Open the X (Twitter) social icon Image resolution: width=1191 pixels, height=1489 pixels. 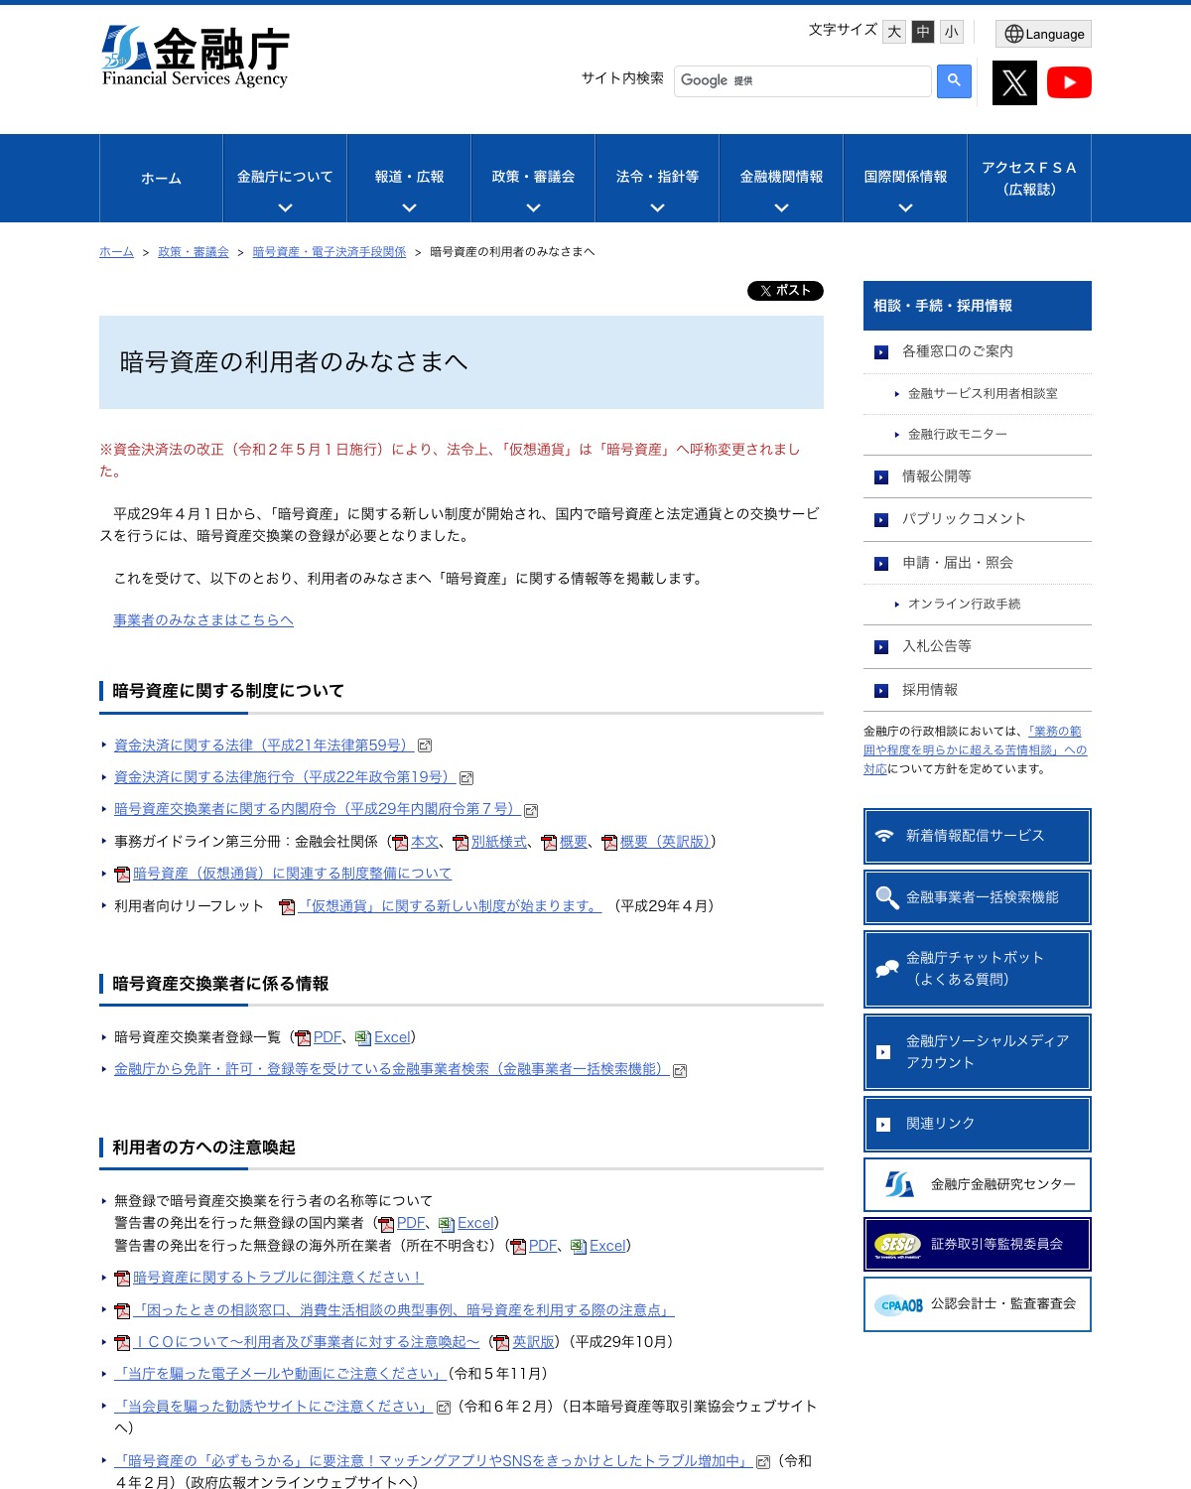[x=1014, y=82]
